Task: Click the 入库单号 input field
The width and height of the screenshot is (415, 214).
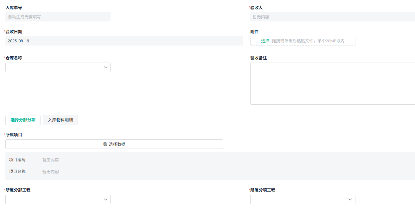Action: pos(58,17)
